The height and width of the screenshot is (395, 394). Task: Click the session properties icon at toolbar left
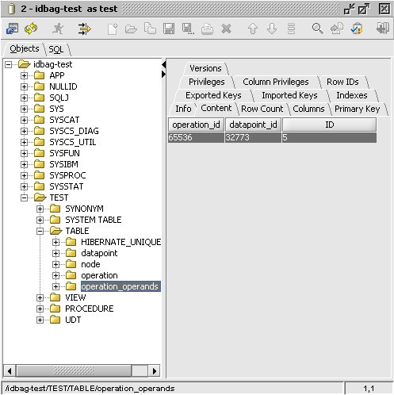[x=13, y=29]
